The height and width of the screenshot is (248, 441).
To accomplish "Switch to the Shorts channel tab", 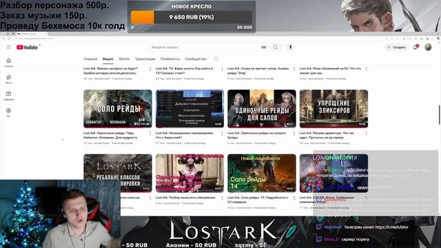I will 124,59.
